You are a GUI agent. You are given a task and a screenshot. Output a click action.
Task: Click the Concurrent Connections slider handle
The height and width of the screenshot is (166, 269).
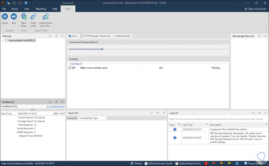pos(102,49)
